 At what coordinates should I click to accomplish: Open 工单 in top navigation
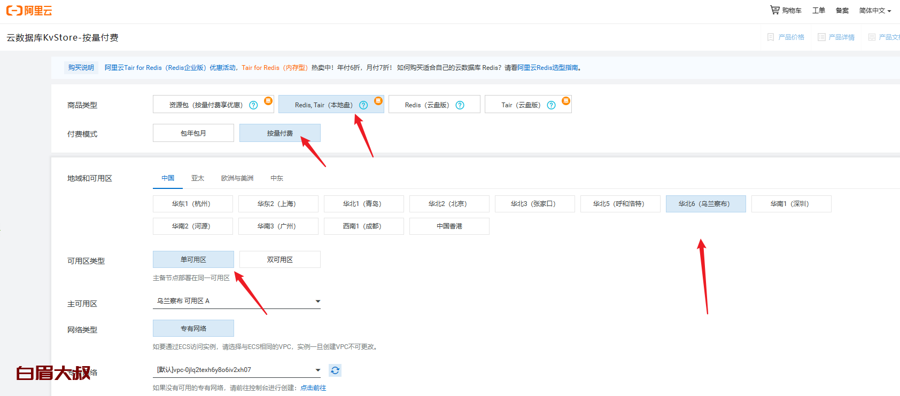click(819, 11)
